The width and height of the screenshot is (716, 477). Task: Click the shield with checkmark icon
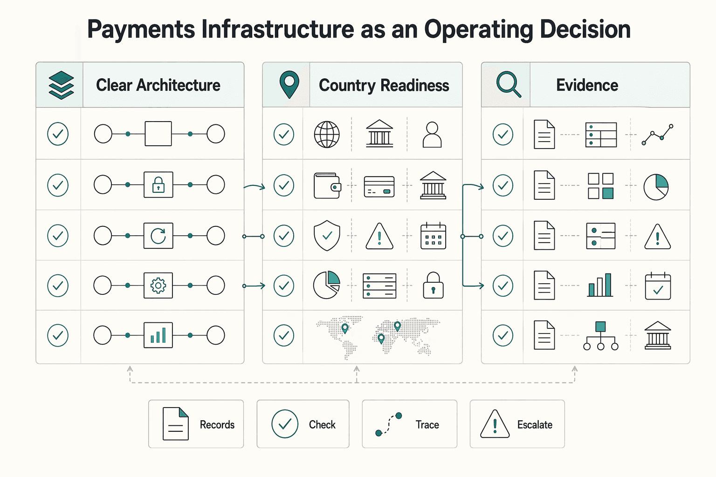[327, 236]
